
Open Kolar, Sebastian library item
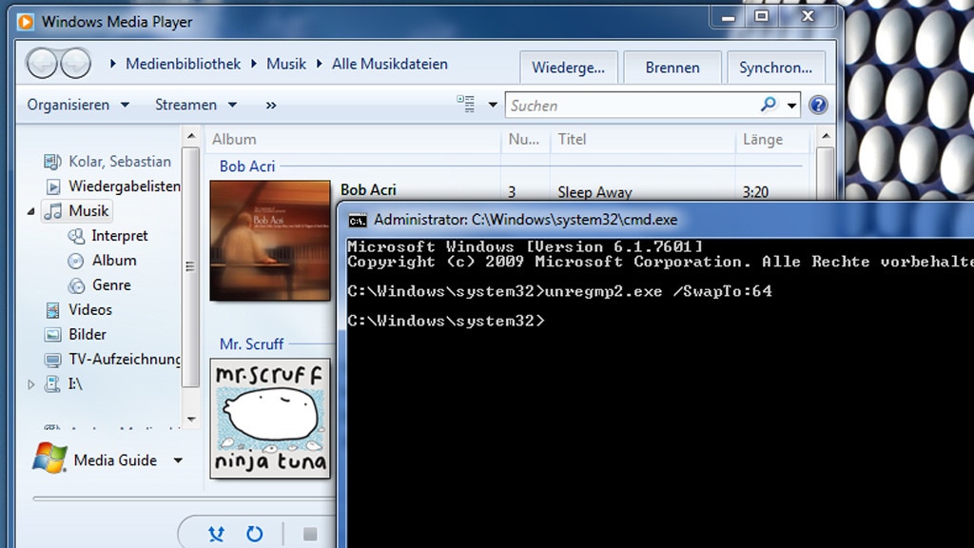119,162
